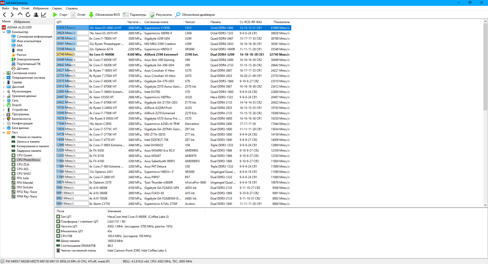This screenshot has height=264, width=488.
Task: Select the AIDA64 v6.20.5300 root node
Action: 19,27
